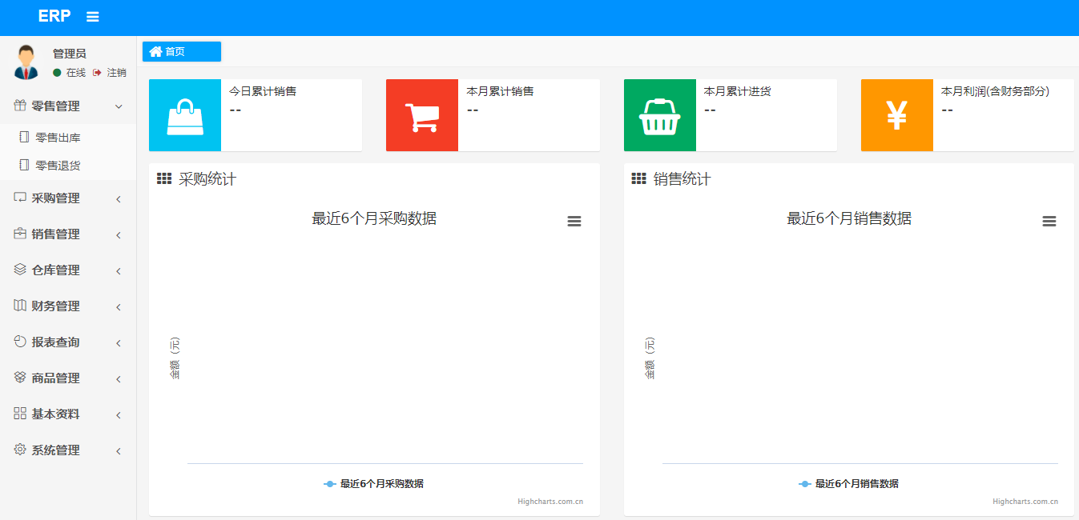The image size is (1079, 520).
Task: Open the sales chart context menu icon
Action: [x=1049, y=222]
